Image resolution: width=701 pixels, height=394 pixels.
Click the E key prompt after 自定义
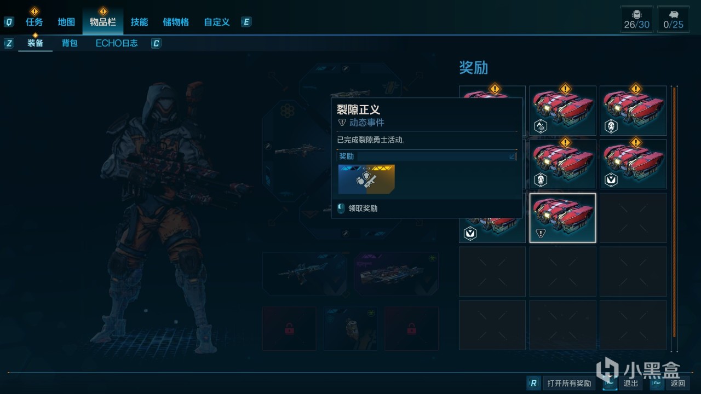[x=246, y=22]
